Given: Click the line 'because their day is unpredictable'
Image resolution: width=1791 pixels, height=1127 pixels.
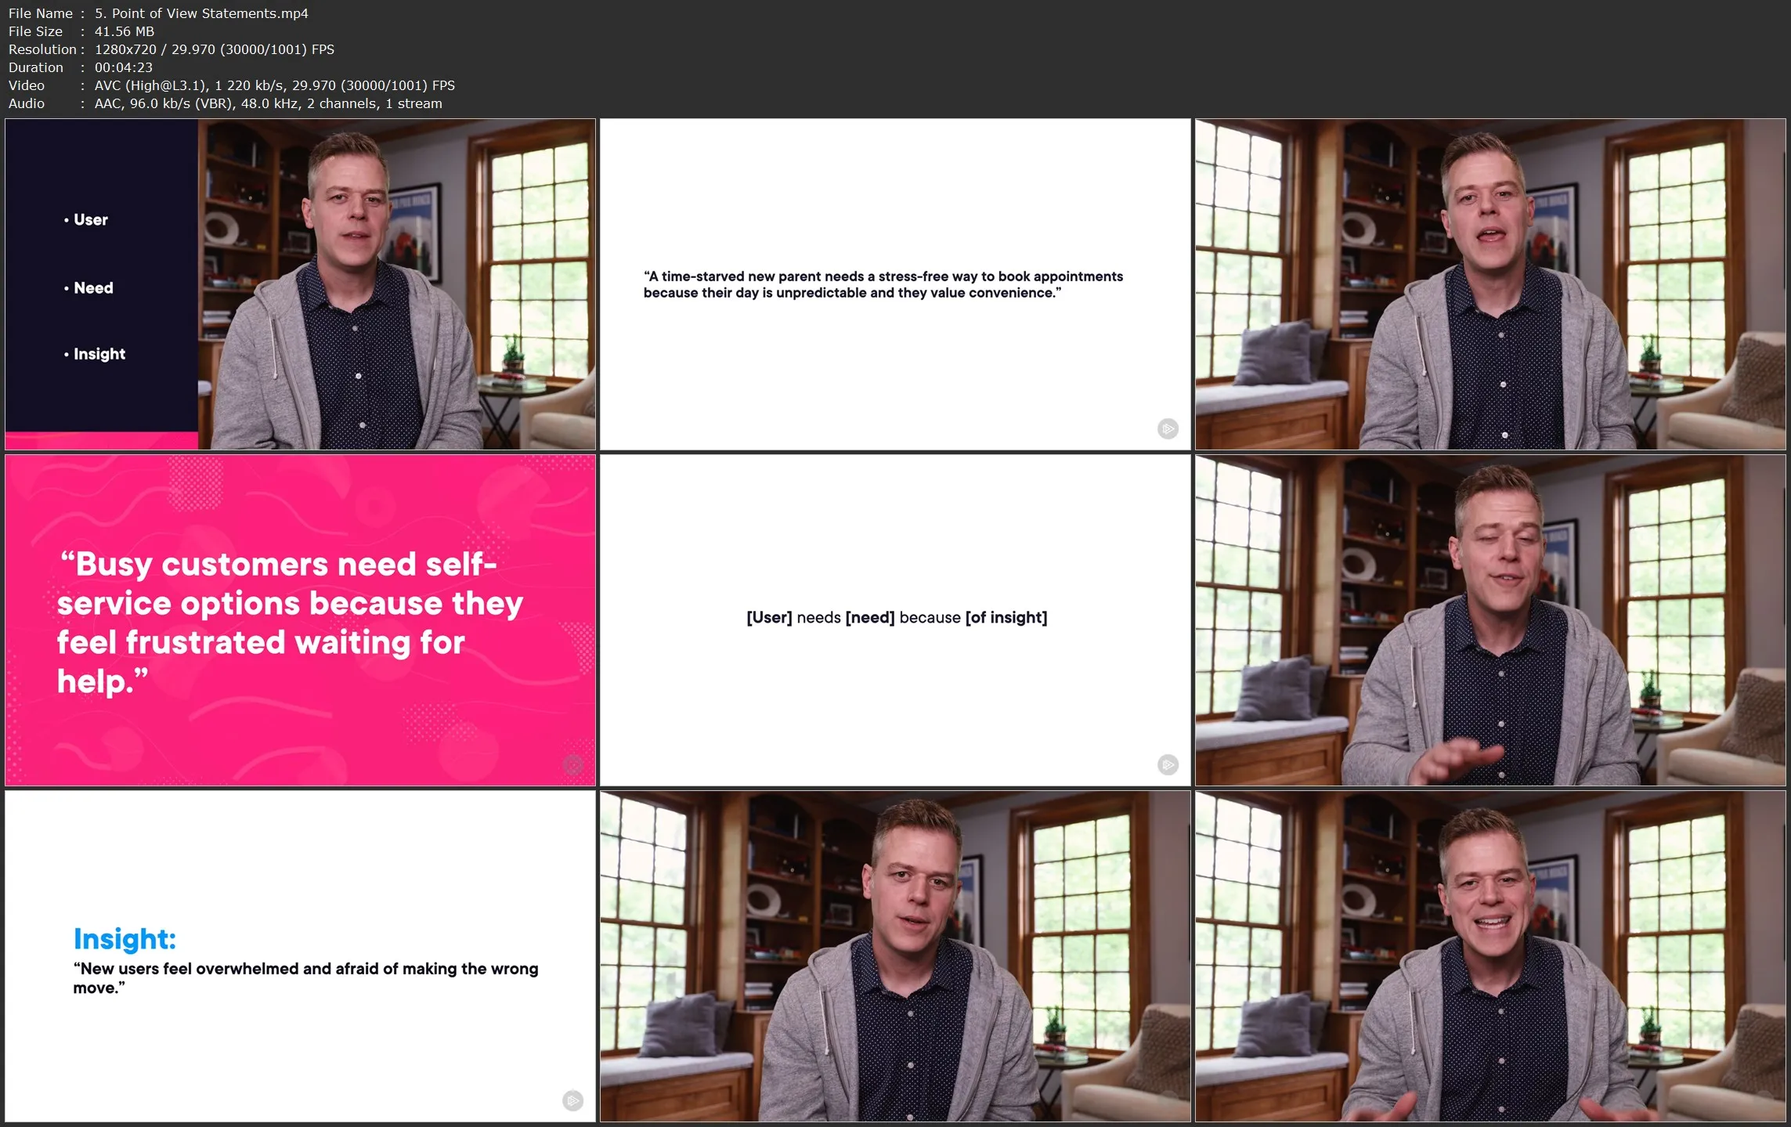Looking at the screenshot, I should coord(852,293).
